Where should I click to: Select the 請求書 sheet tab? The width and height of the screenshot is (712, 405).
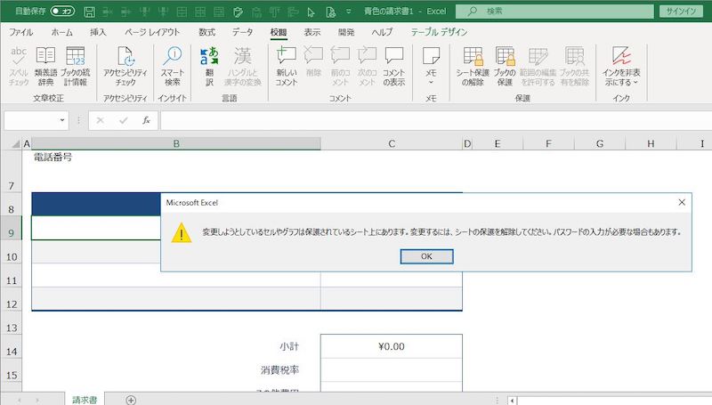pos(85,400)
